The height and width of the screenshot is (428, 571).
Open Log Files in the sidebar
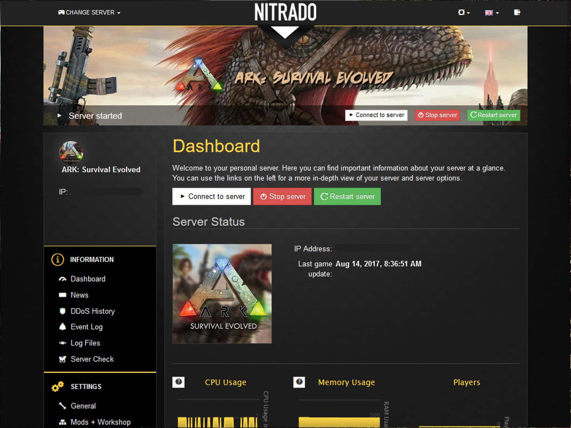point(85,343)
